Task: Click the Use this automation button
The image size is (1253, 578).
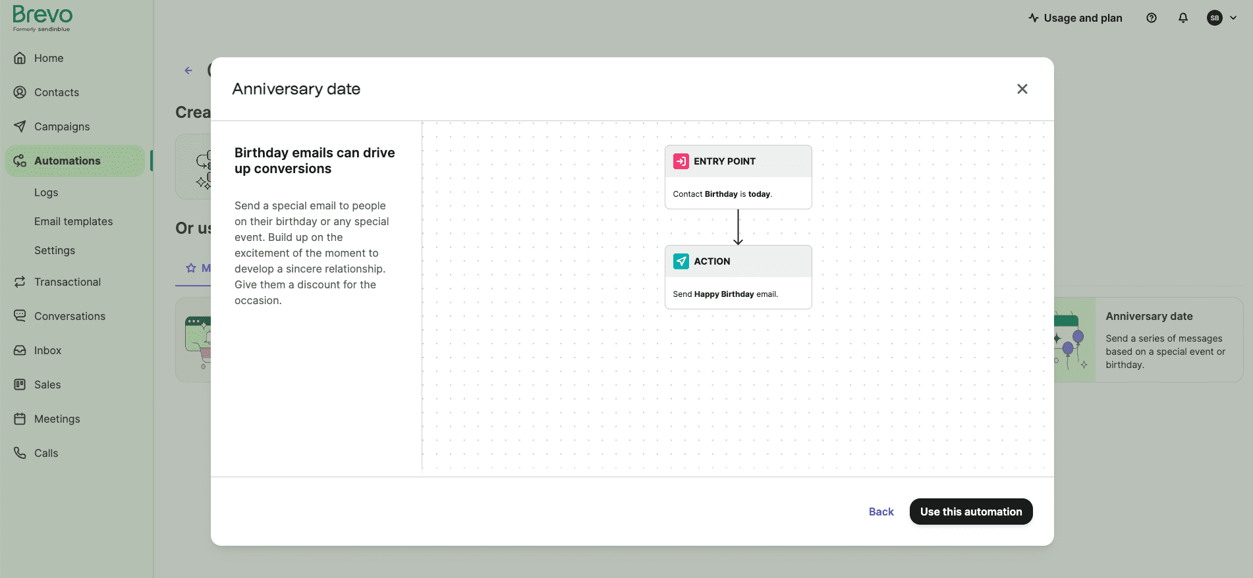Action: 970,512
